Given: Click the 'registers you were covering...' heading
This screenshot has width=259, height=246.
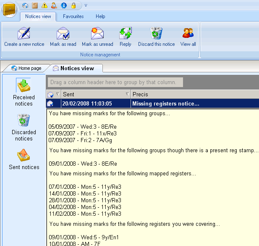Looking at the screenshot, I should [135, 224].
